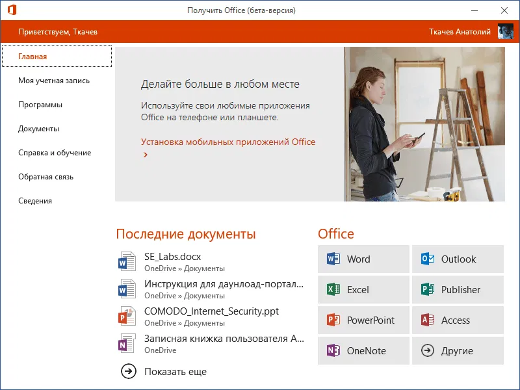Select the PowerPoint icon beside COMODO_Internet_Security.ppt
The image size is (520, 390).
click(127, 317)
